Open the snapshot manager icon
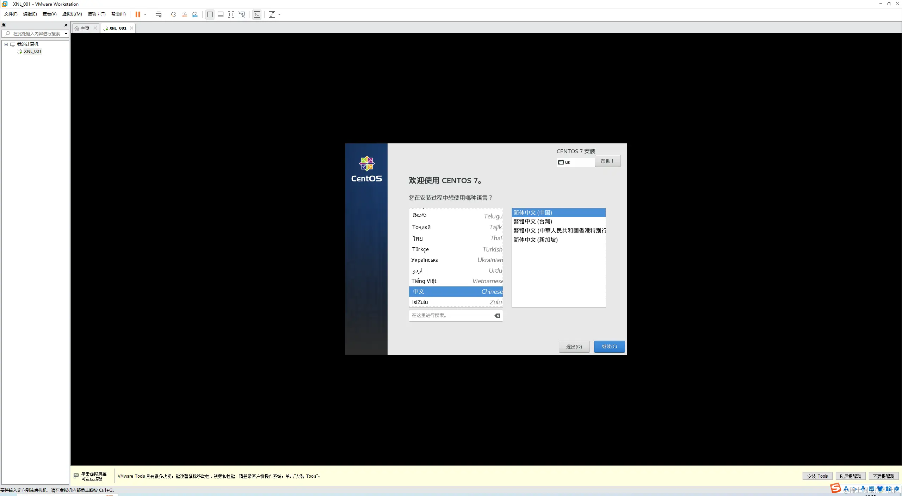This screenshot has width=902, height=496. pyautogui.click(x=195, y=14)
